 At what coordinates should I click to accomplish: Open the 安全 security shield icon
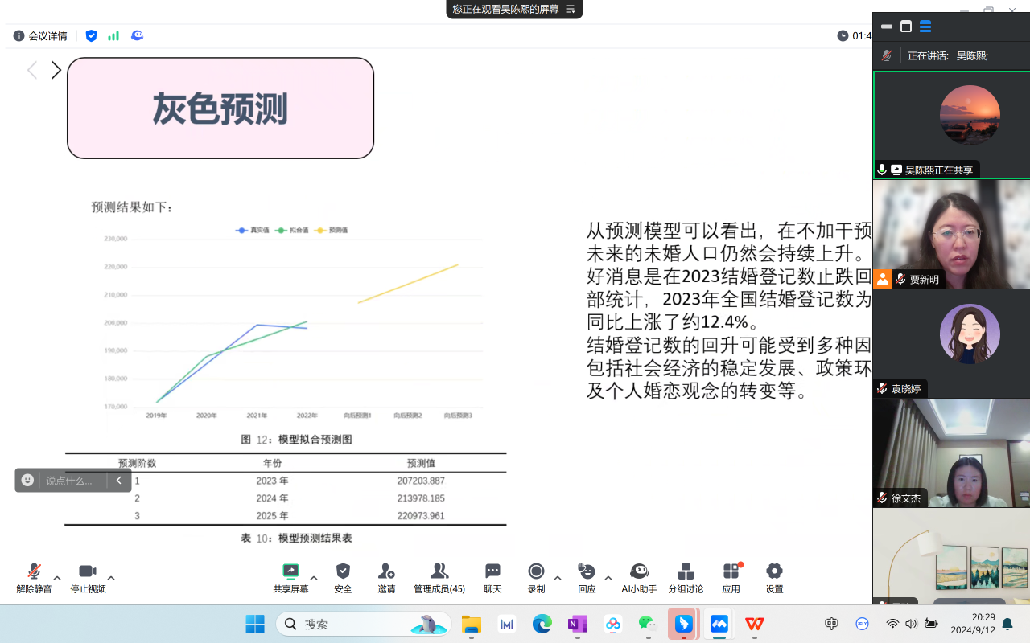pos(343,577)
